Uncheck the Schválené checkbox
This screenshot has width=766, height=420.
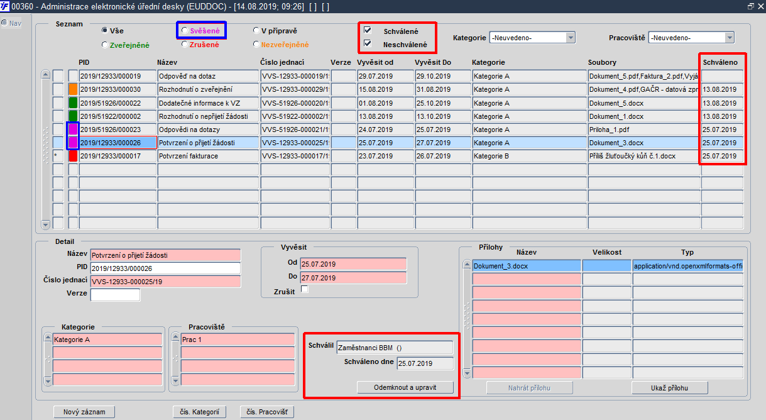pyautogui.click(x=368, y=30)
